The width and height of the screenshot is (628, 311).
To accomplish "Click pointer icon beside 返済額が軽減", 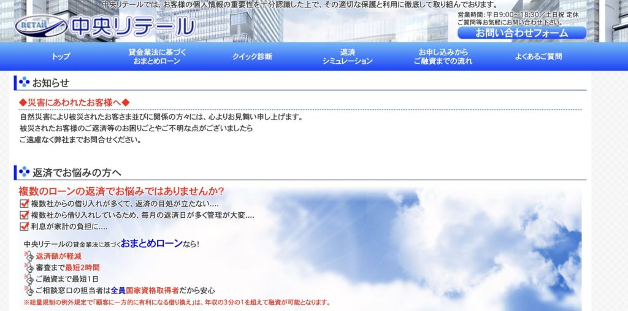I will (x=28, y=256).
